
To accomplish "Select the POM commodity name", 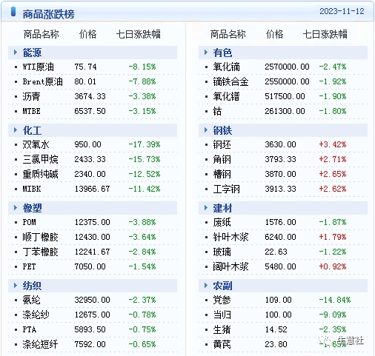I will pyautogui.click(x=29, y=222).
